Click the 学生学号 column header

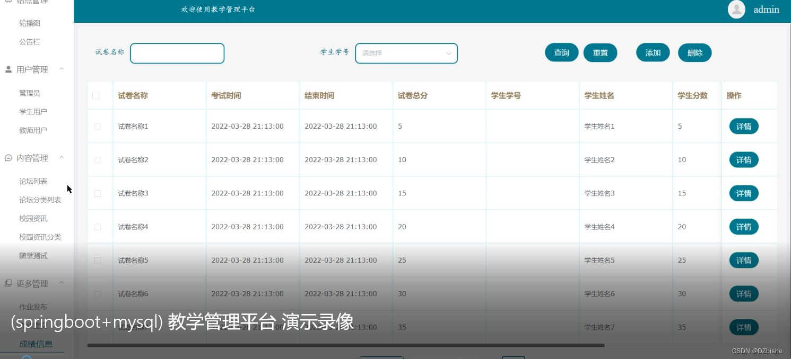(x=506, y=96)
